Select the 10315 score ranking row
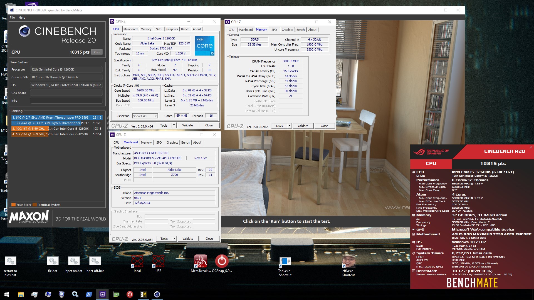This screenshot has height=300, width=534. pyautogui.click(x=57, y=129)
